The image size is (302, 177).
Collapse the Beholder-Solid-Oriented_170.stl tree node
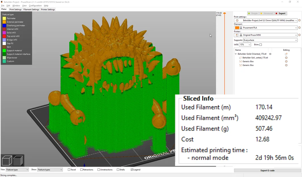[236, 54]
